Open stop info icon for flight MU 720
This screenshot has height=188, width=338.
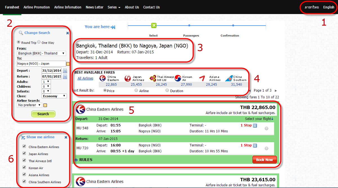[x=255, y=146]
